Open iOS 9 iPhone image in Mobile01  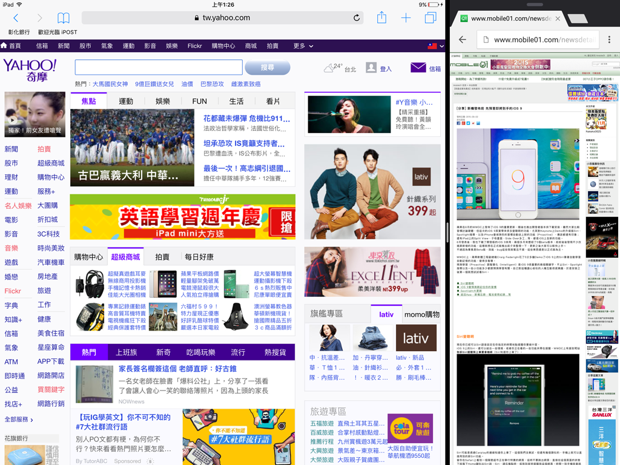click(518, 174)
